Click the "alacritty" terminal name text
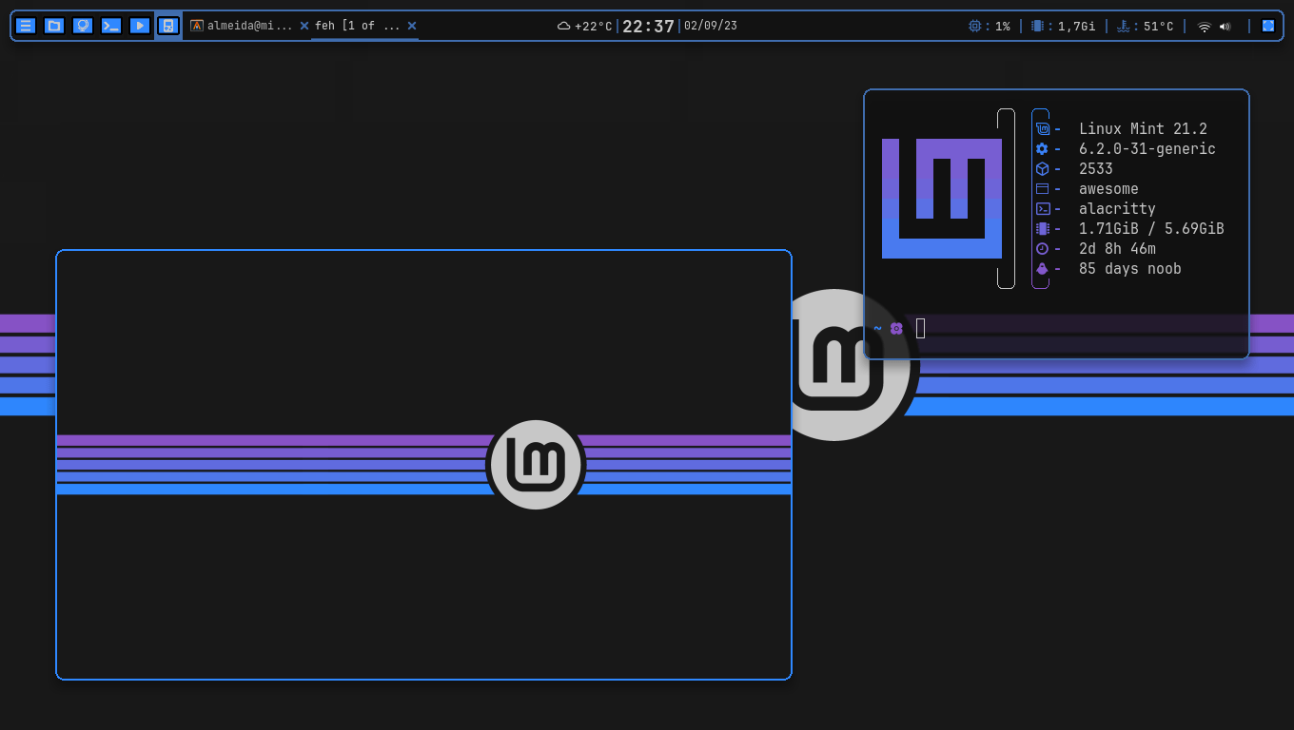Image resolution: width=1294 pixels, height=730 pixels. click(x=1117, y=209)
